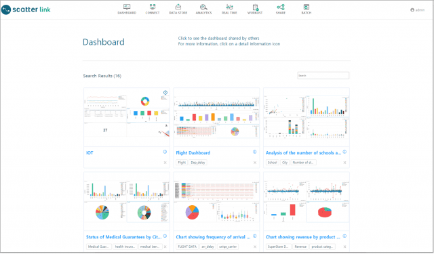Open the Share nodes icon
434x254 pixels.
tap(281, 7)
